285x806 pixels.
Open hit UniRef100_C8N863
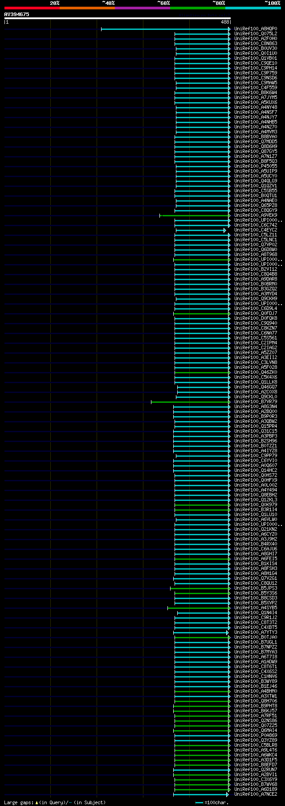256,44
